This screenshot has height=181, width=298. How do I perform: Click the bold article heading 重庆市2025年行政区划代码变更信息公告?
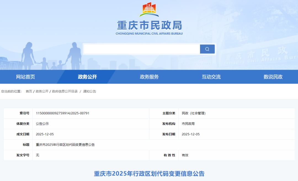pos(149,173)
